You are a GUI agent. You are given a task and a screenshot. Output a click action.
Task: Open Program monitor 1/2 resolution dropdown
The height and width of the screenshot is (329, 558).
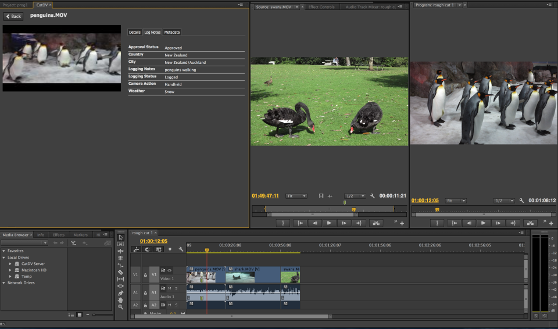click(503, 201)
